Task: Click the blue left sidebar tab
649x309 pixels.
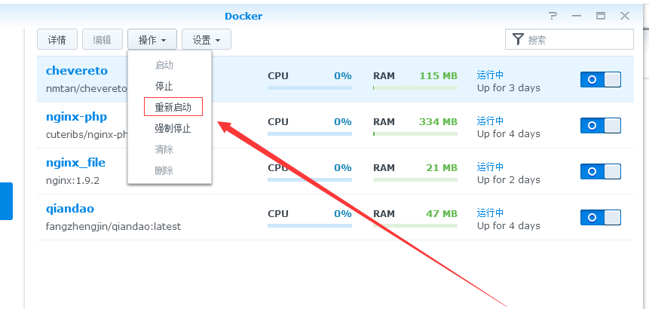Action: pos(6,201)
